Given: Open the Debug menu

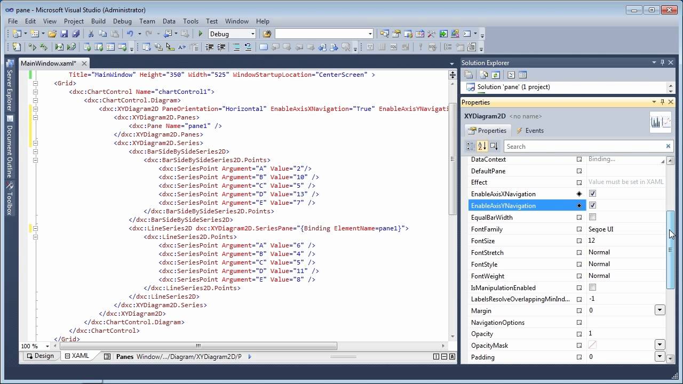Looking at the screenshot, I should click(x=122, y=21).
